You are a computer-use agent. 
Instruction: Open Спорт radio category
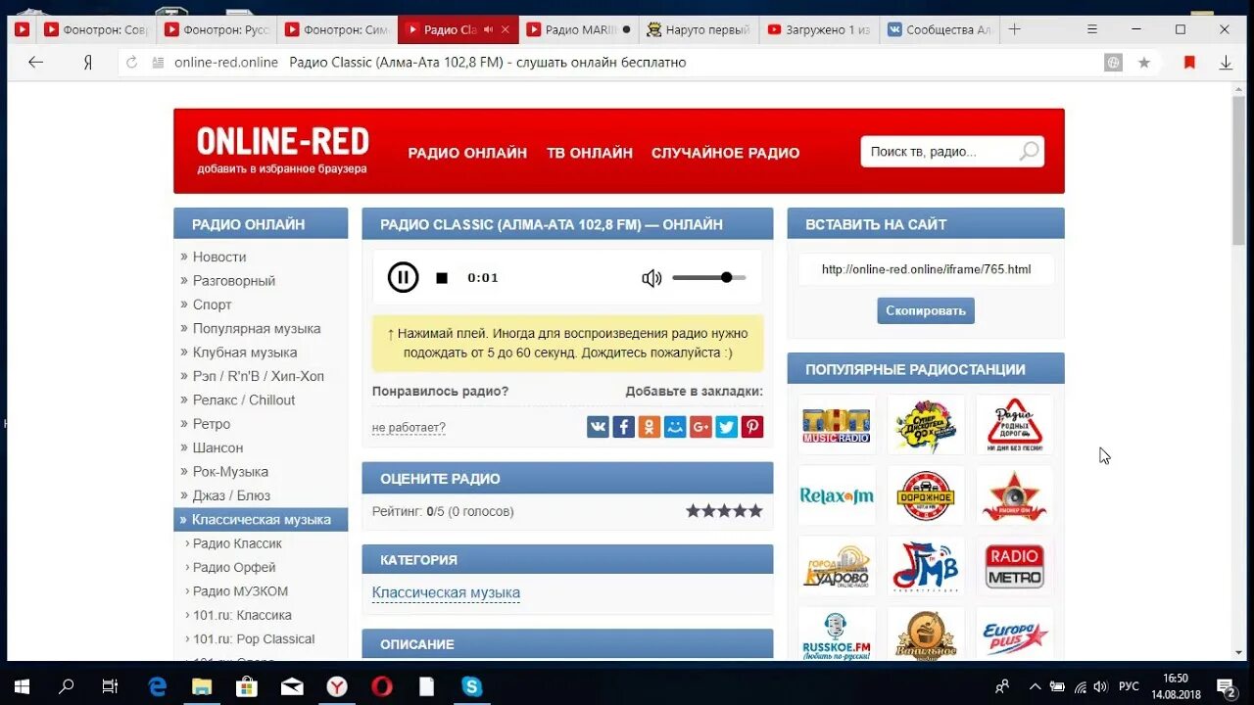pyautogui.click(x=212, y=305)
